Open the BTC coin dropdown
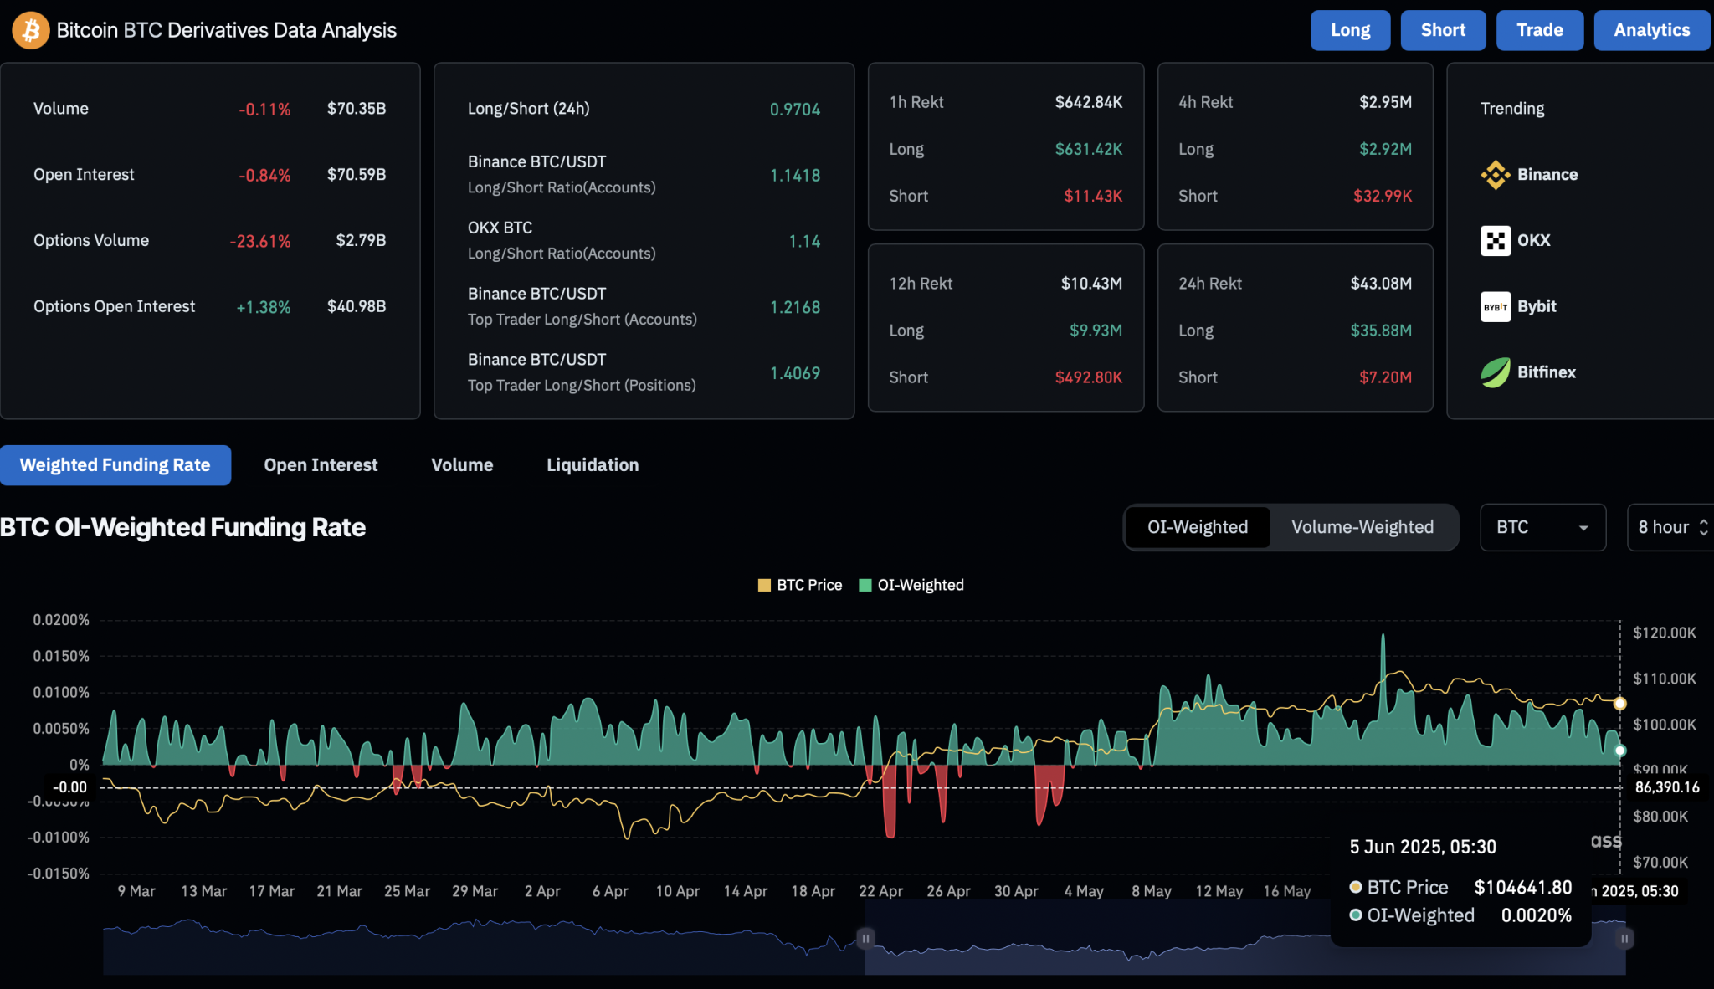This screenshot has height=989, width=1714. (1542, 527)
